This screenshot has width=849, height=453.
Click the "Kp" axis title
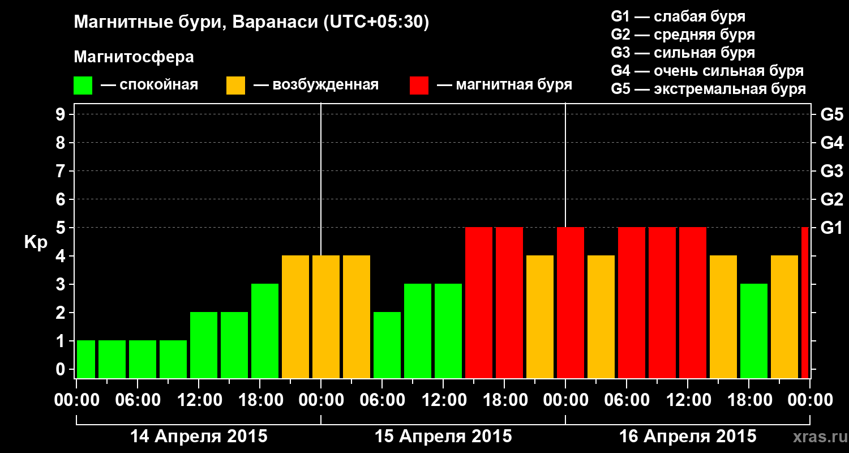pyautogui.click(x=36, y=242)
